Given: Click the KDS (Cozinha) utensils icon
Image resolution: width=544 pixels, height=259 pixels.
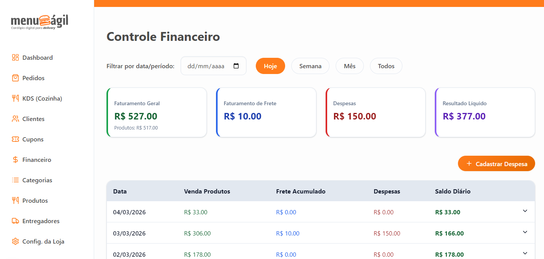Looking at the screenshot, I should [15, 99].
